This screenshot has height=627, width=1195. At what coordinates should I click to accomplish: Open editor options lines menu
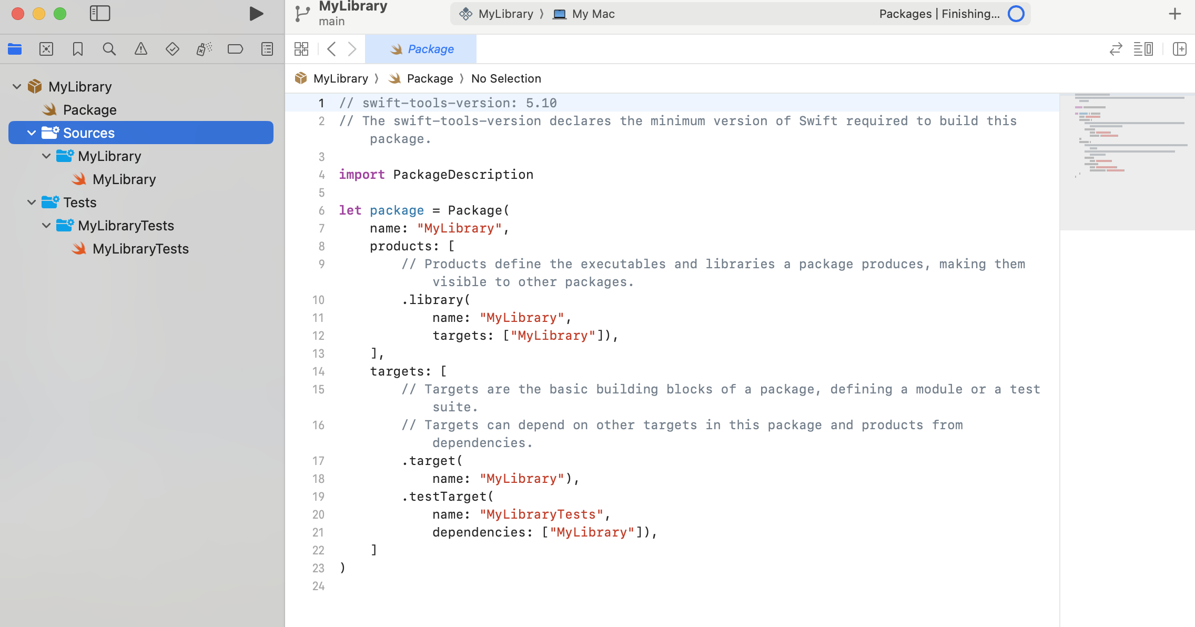tap(1143, 49)
